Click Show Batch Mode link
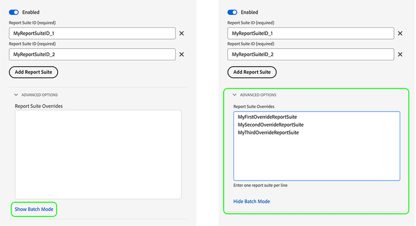This screenshot has height=226, width=416. click(x=34, y=209)
